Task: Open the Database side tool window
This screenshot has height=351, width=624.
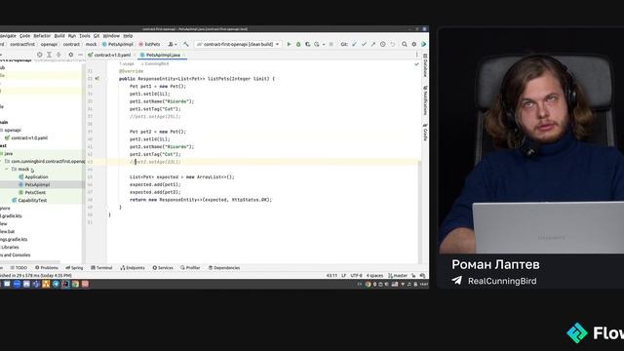Action: [425, 65]
